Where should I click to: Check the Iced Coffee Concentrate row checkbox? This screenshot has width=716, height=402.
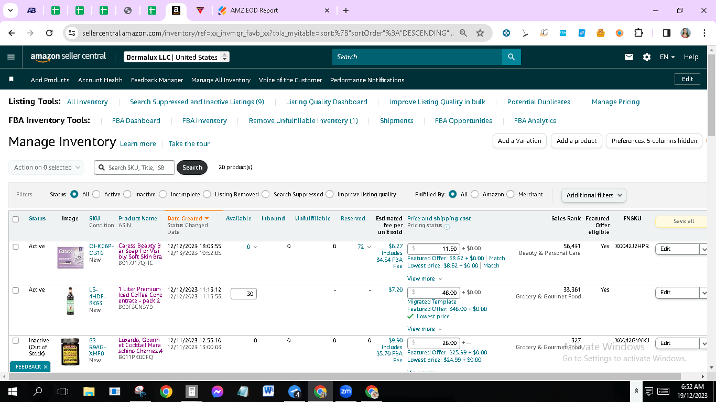click(16, 290)
